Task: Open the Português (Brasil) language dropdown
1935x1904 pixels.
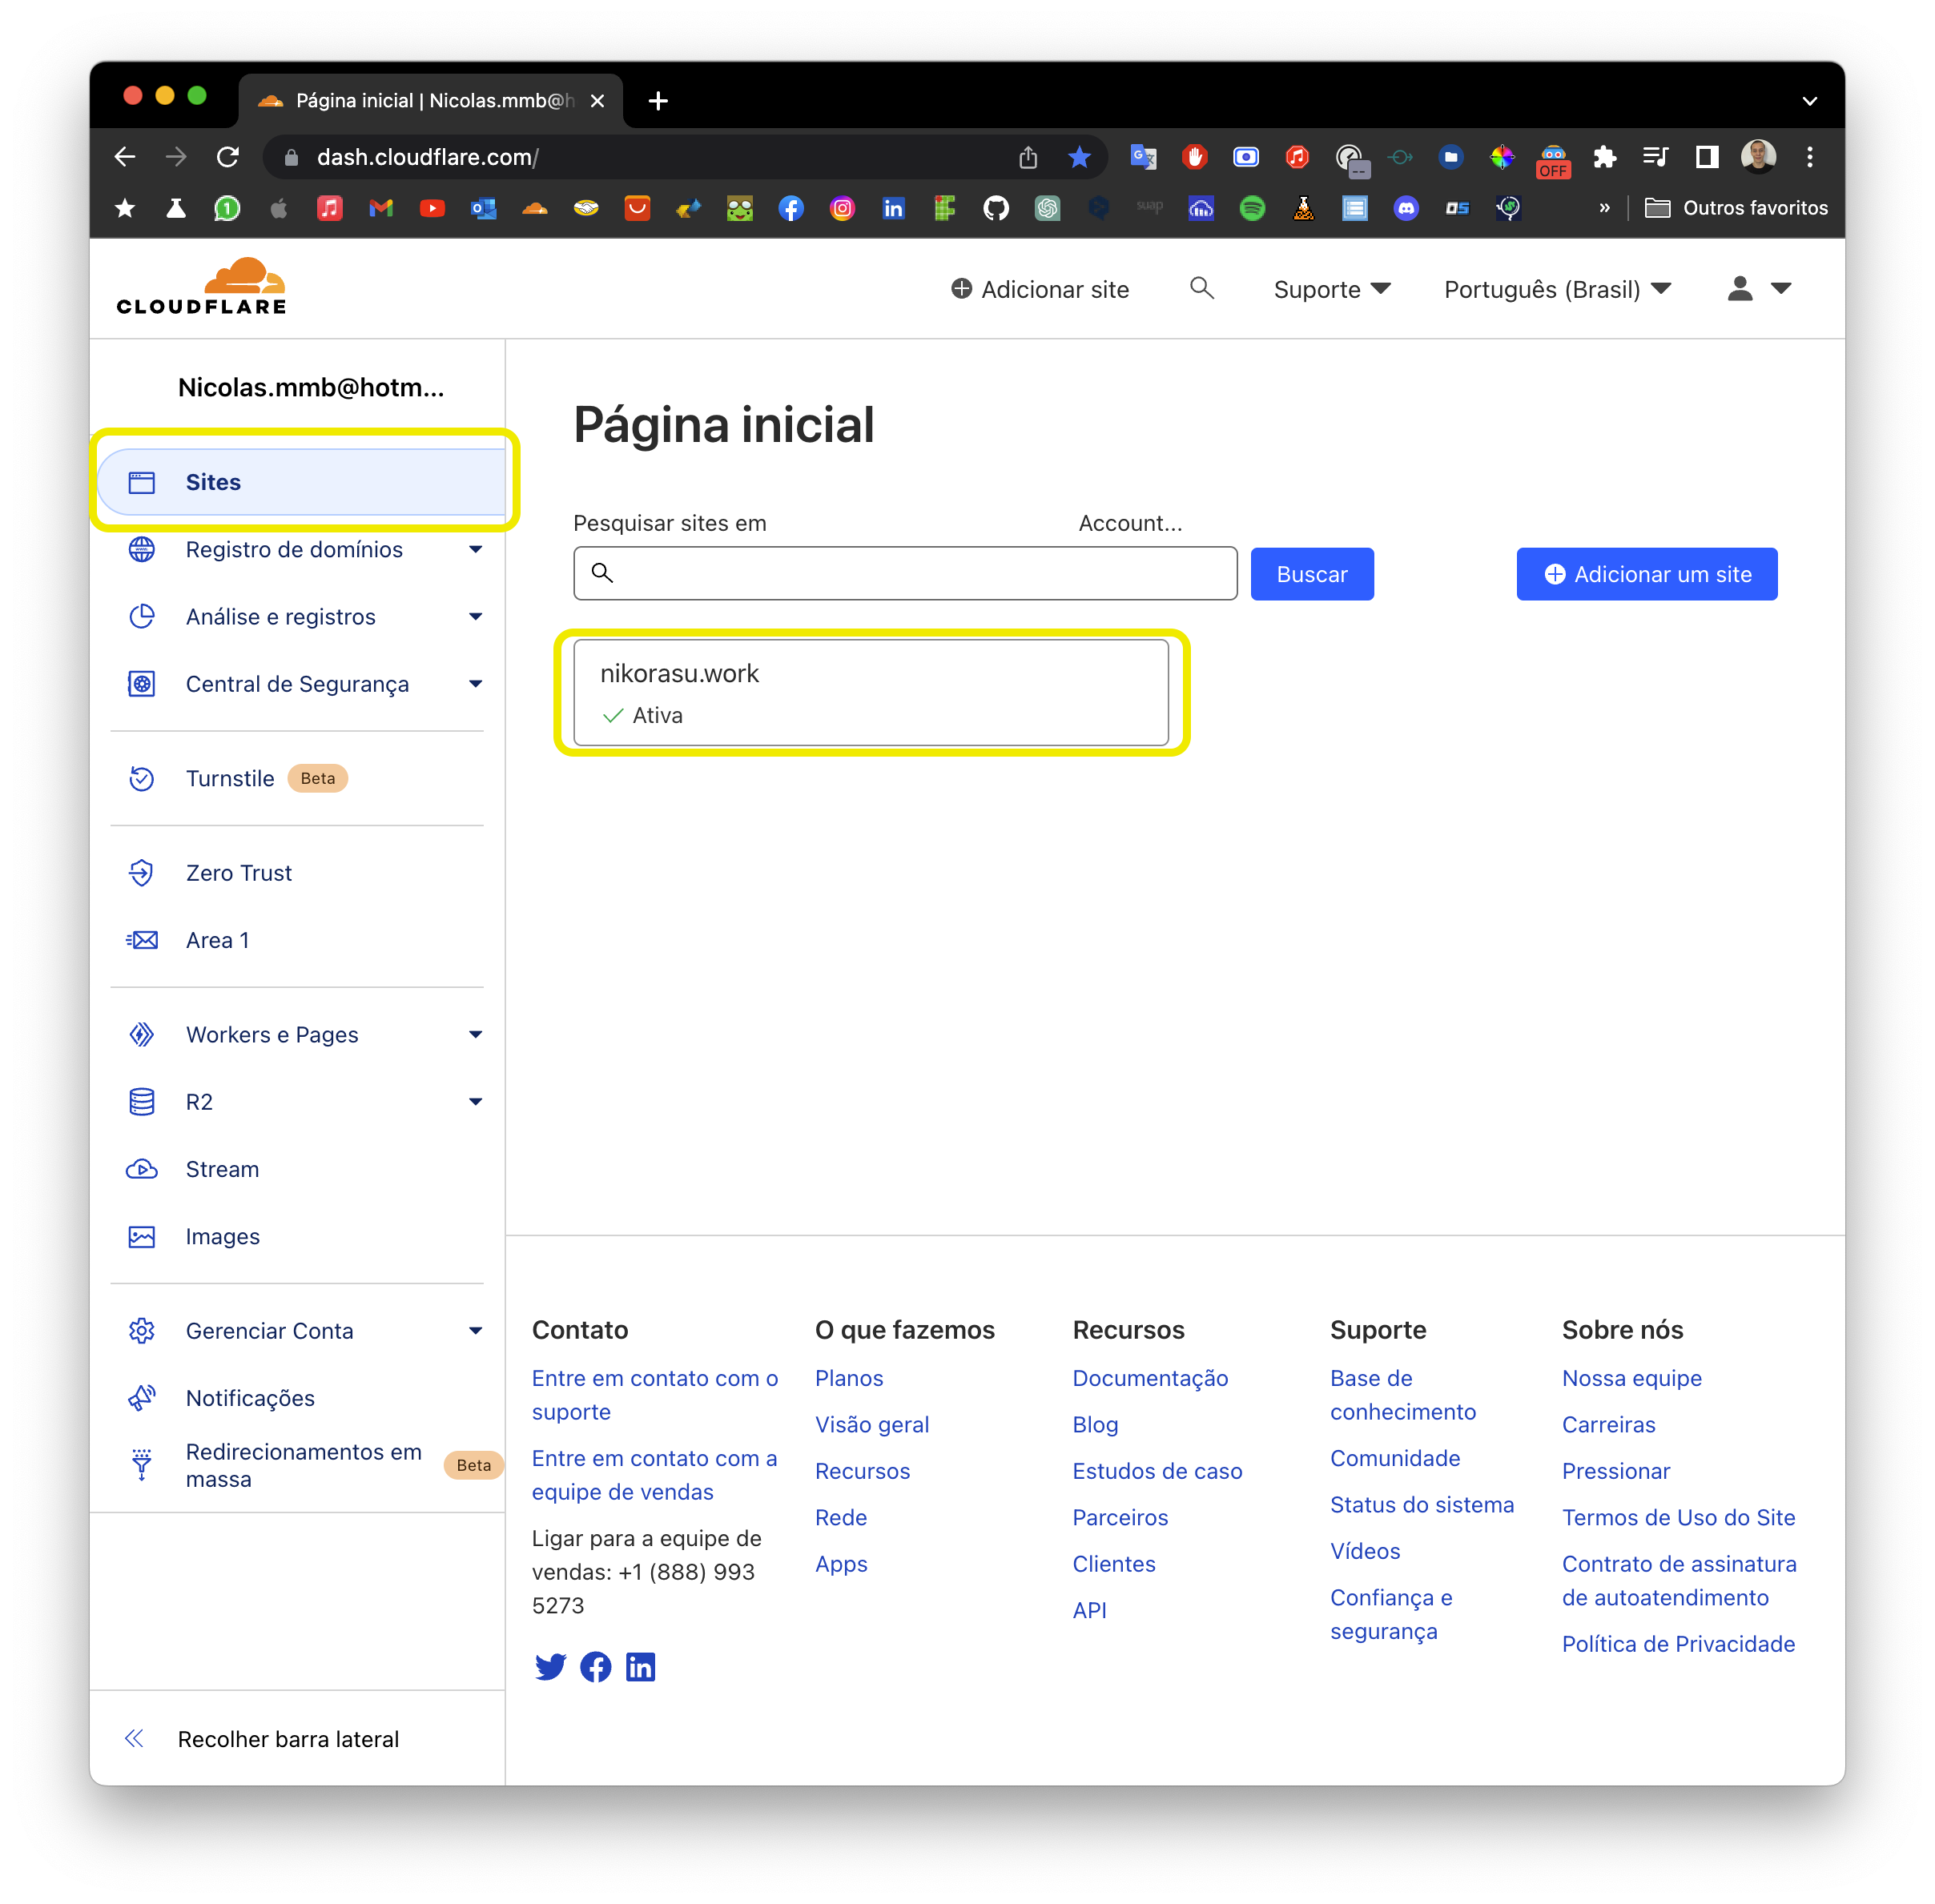Action: point(1558,289)
